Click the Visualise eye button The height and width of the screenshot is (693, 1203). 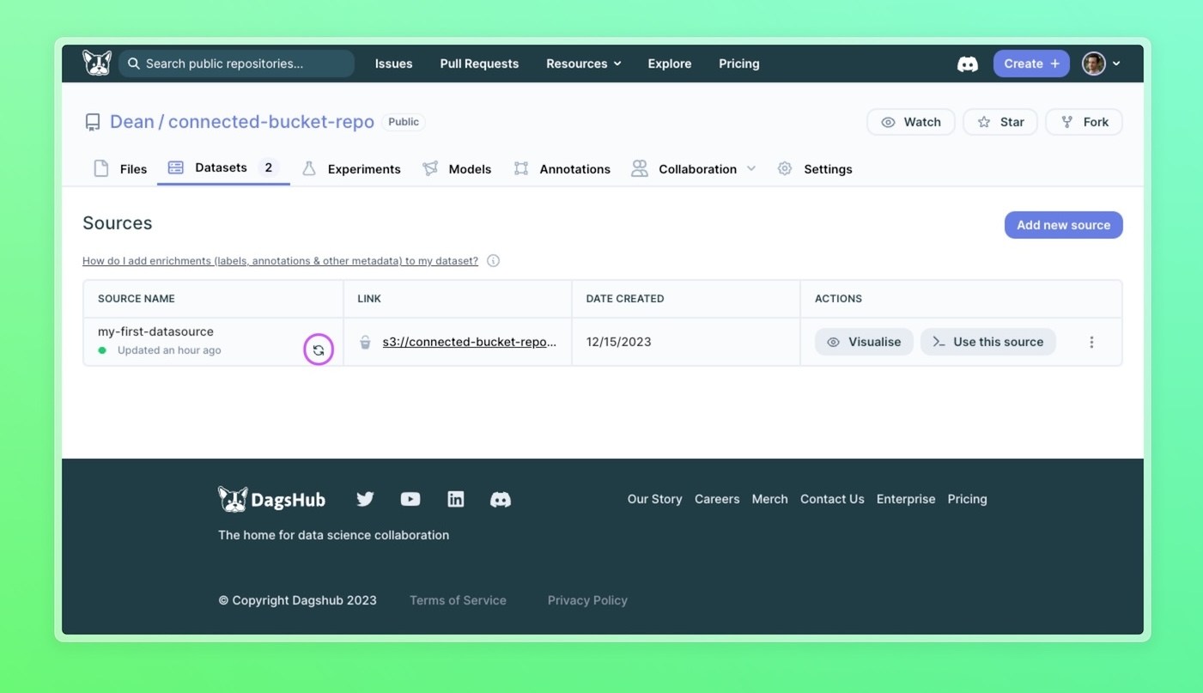coord(864,342)
